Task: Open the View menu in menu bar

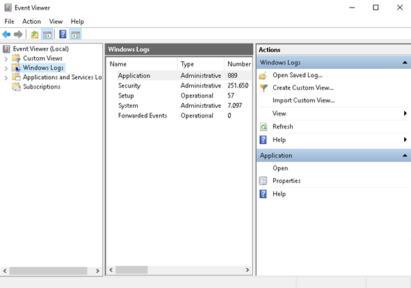Action: 56,21
